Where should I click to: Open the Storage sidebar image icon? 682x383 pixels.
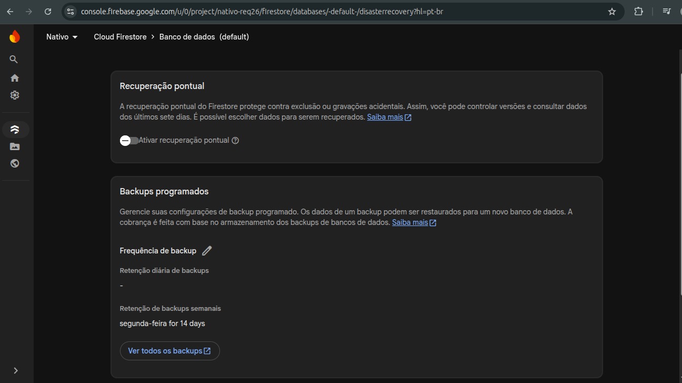point(15,146)
